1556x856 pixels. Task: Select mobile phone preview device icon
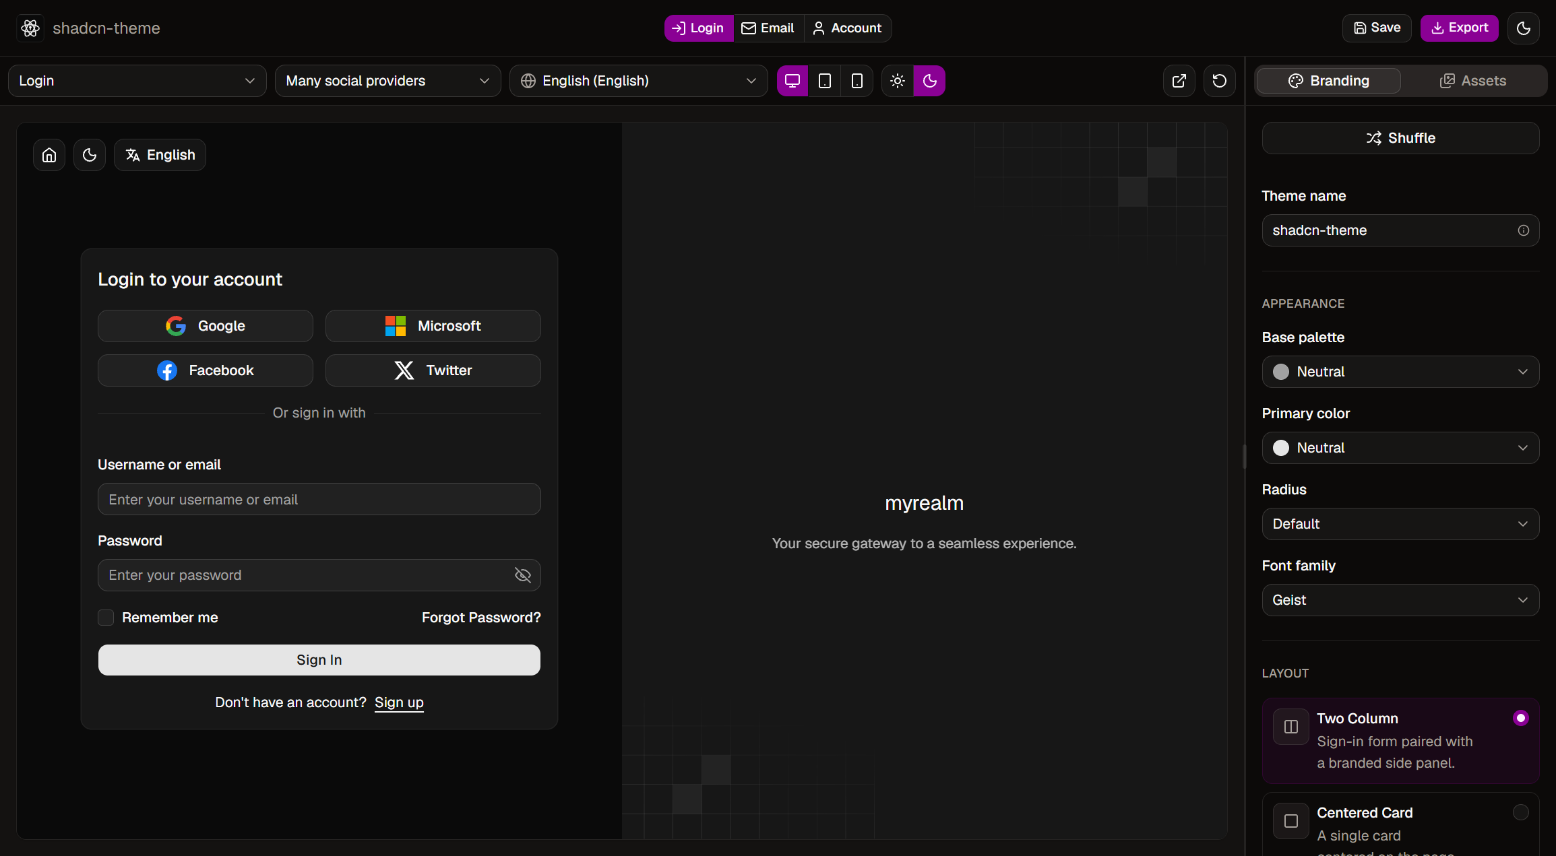pyautogui.click(x=857, y=81)
